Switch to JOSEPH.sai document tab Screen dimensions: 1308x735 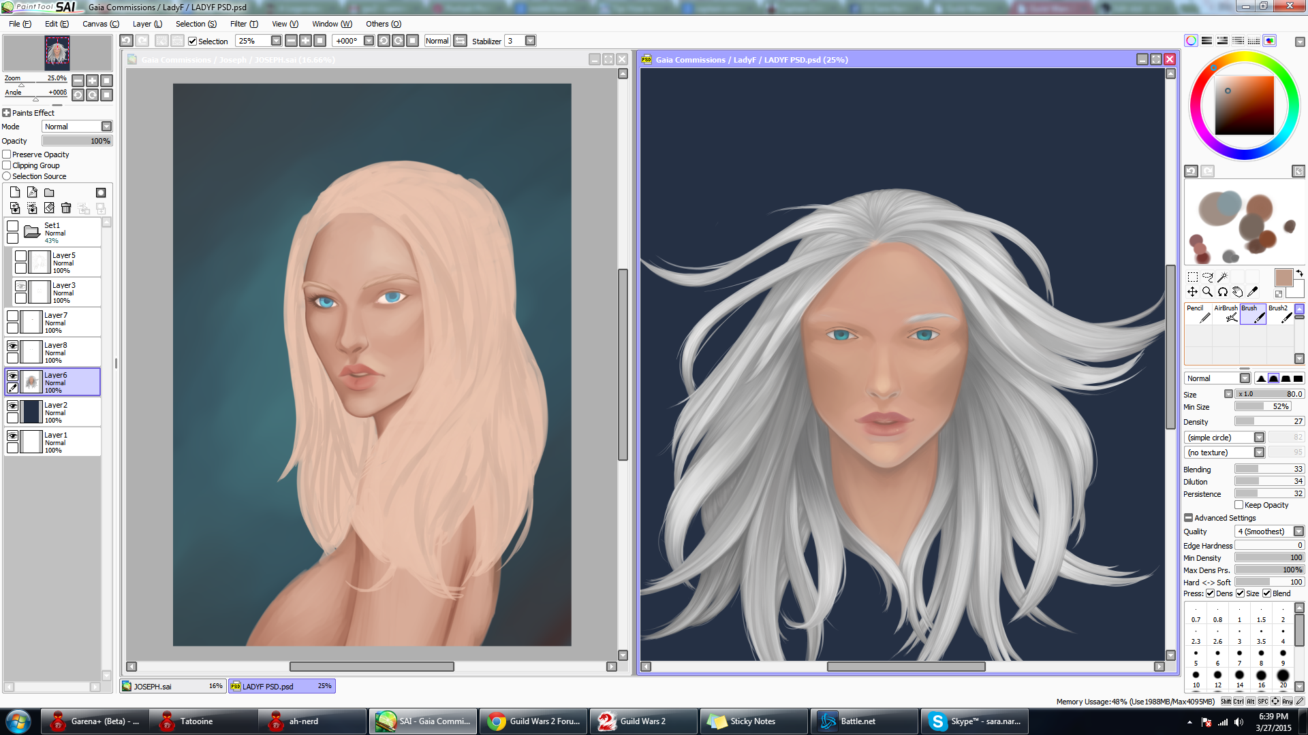click(173, 686)
